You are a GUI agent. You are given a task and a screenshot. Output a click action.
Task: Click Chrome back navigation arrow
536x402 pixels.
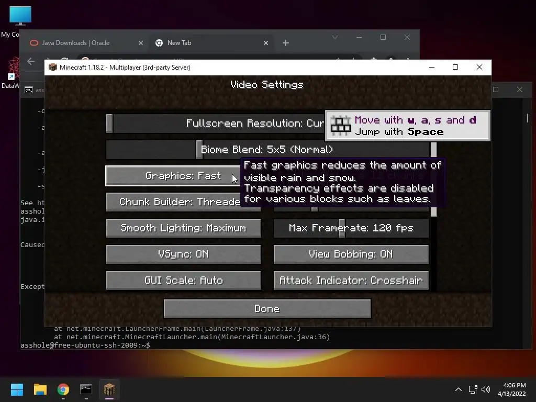31,61
